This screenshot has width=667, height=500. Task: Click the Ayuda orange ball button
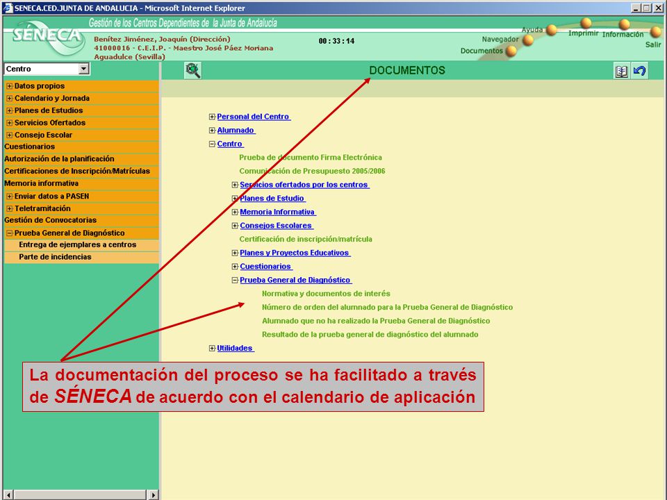coord(552,30)
